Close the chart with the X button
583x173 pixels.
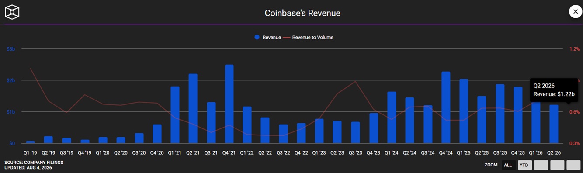click(x=575, y=11)
